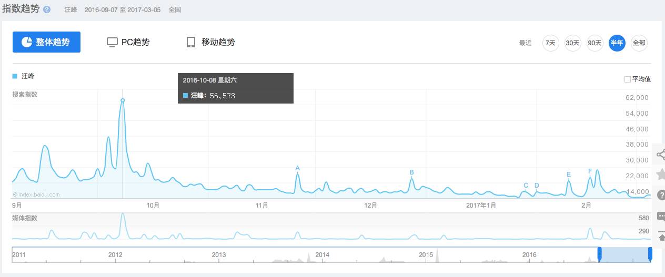Enable the 平均值 checkbox
This screenshot has width=665, height=277.
[x=627, y=79]
